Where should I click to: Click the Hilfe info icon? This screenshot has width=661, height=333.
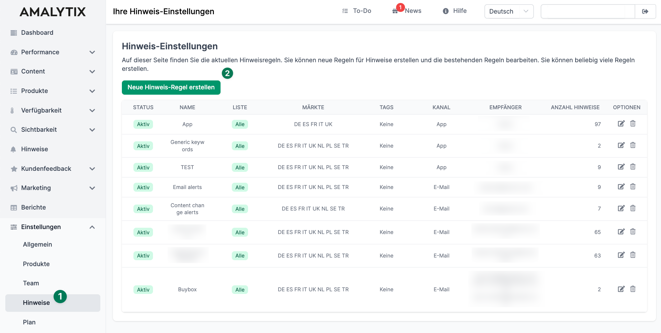click(x=446, y=11)
